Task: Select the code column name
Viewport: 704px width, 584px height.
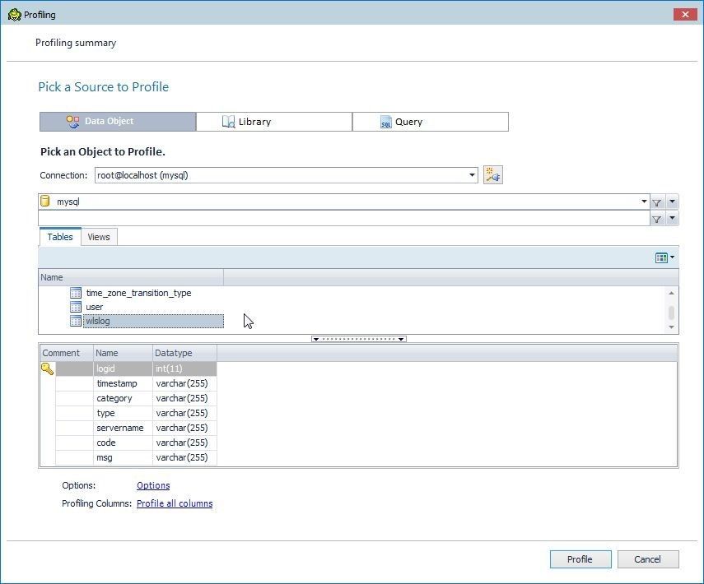Action: [106, 443]
